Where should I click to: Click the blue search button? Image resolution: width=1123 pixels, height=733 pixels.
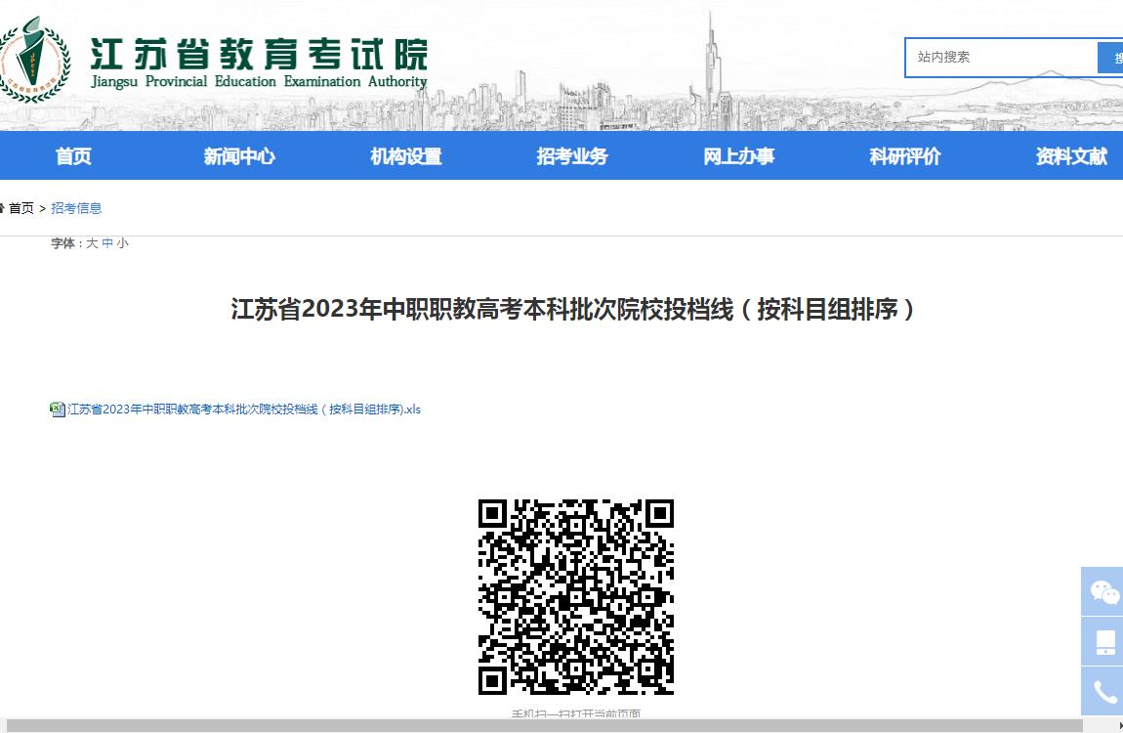1111,58
